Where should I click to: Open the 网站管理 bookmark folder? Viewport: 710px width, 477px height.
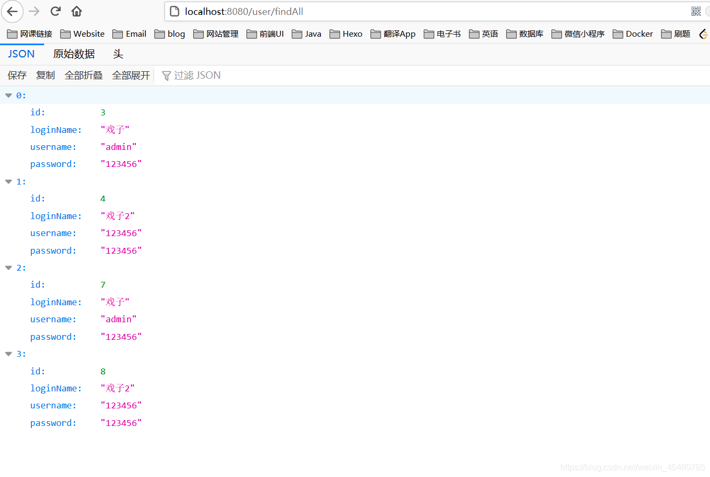pyautogui.click(x=216, y=34)
